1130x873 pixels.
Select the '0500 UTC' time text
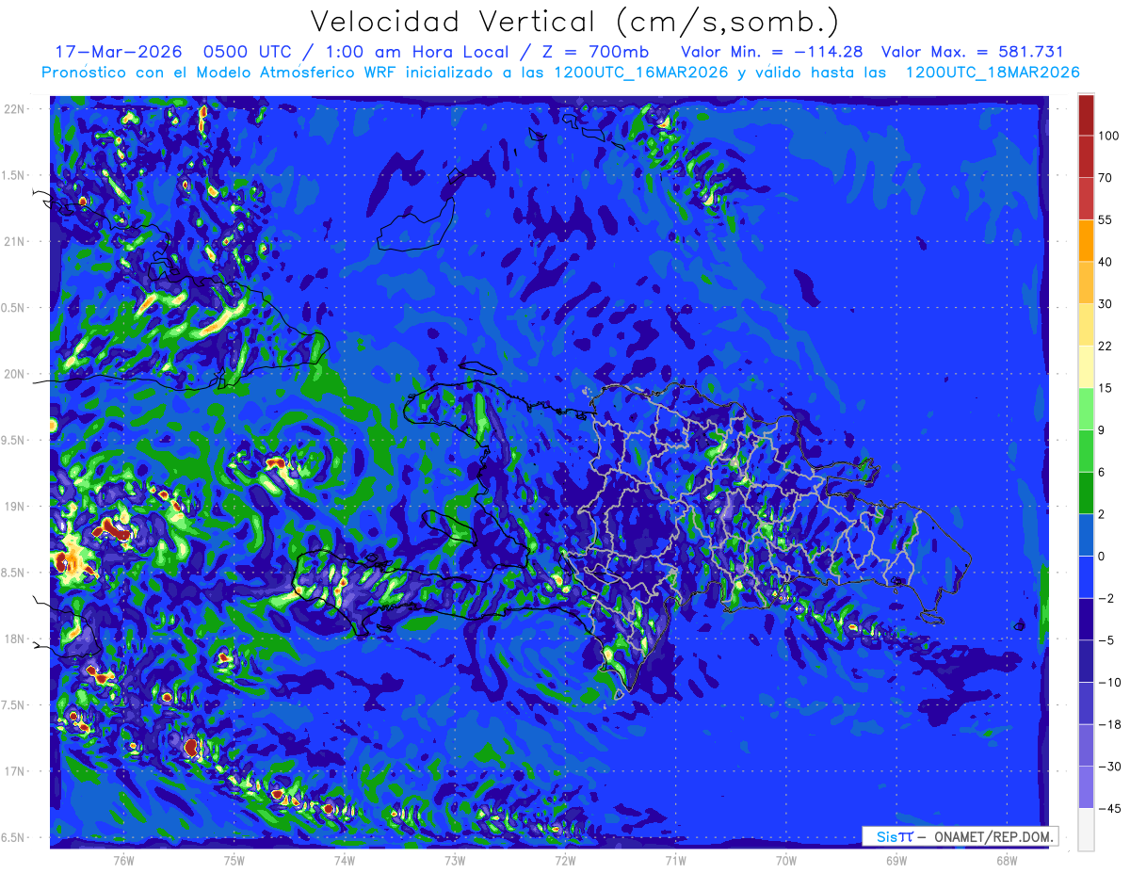(249, 52)
